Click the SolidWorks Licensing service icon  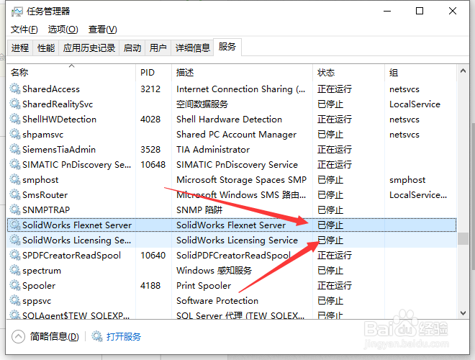tap(15, 240)
